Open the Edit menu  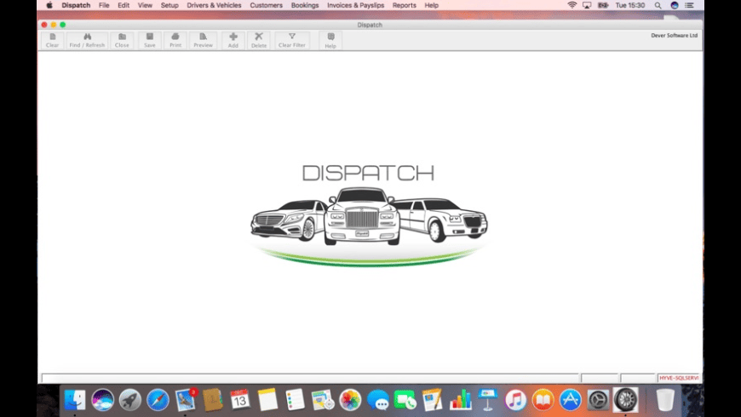(123, 5)
